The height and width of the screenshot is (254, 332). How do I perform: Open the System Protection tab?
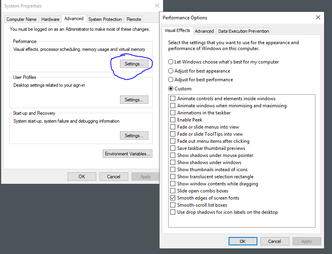click(x=105, y=19)
